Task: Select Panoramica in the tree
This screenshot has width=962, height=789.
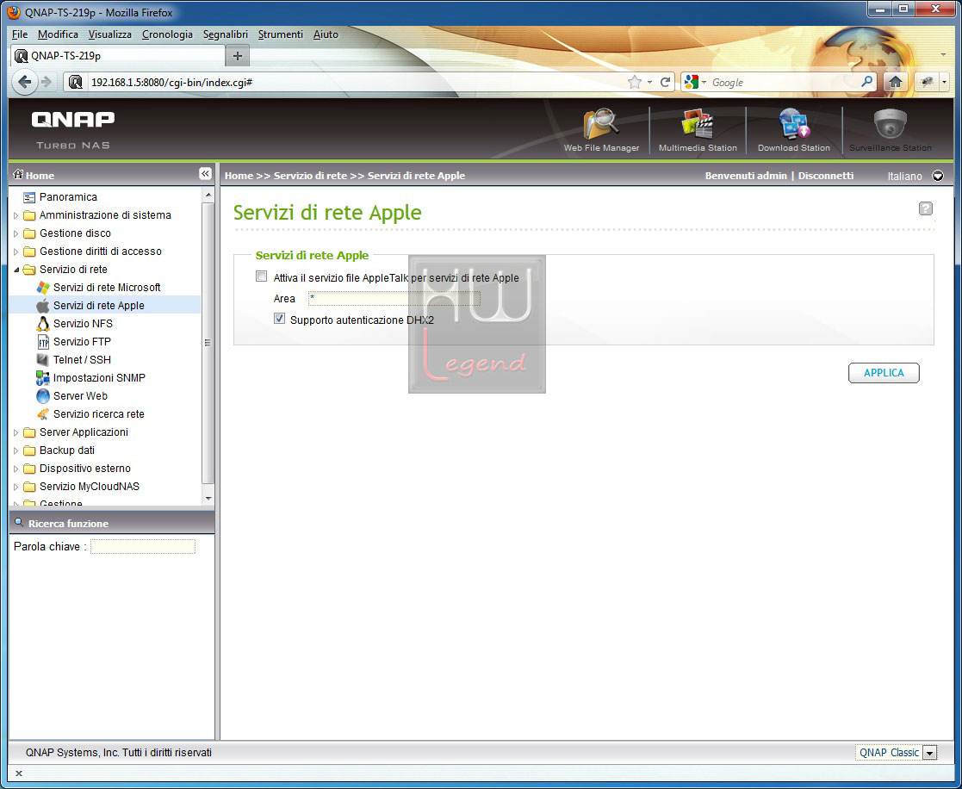Action: coord(68,197)
